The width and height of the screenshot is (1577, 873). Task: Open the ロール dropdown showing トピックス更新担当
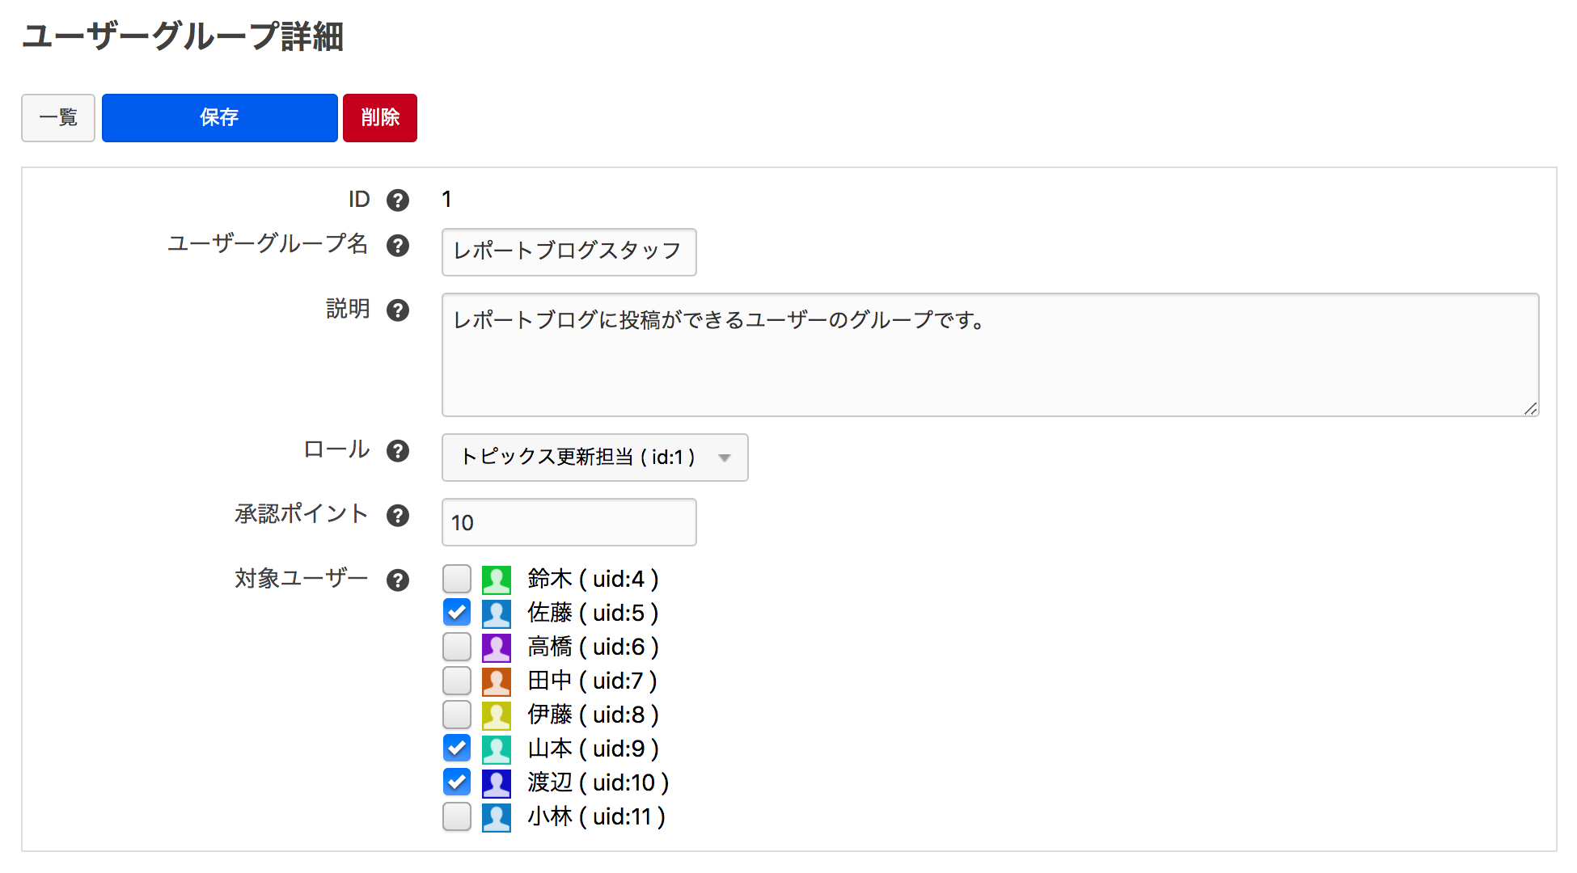click(594, 458)
